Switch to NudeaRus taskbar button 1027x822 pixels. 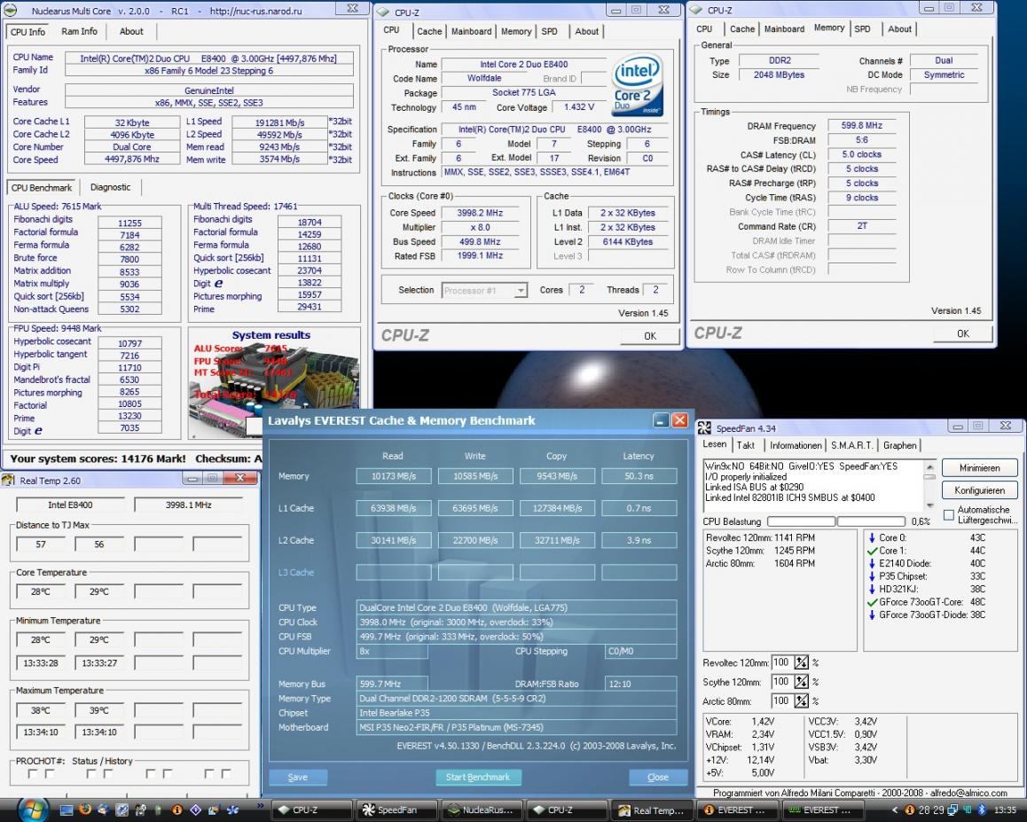482,810
